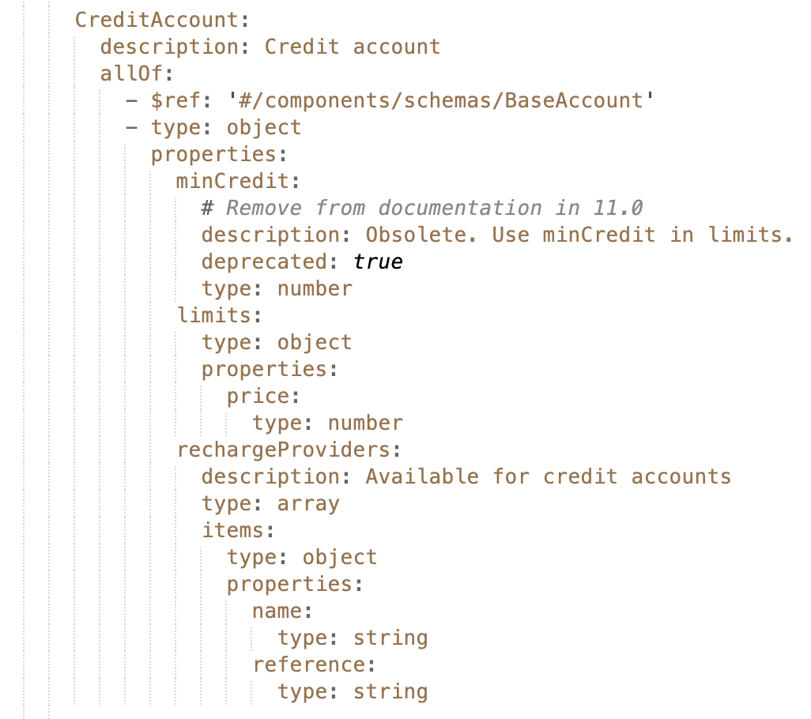Screen dimensions: 811x719
Task: Click the italic true value
Action: [378, 262]
